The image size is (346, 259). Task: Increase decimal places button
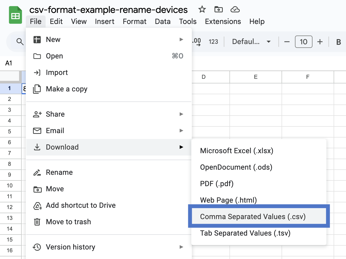click(197, 41)
